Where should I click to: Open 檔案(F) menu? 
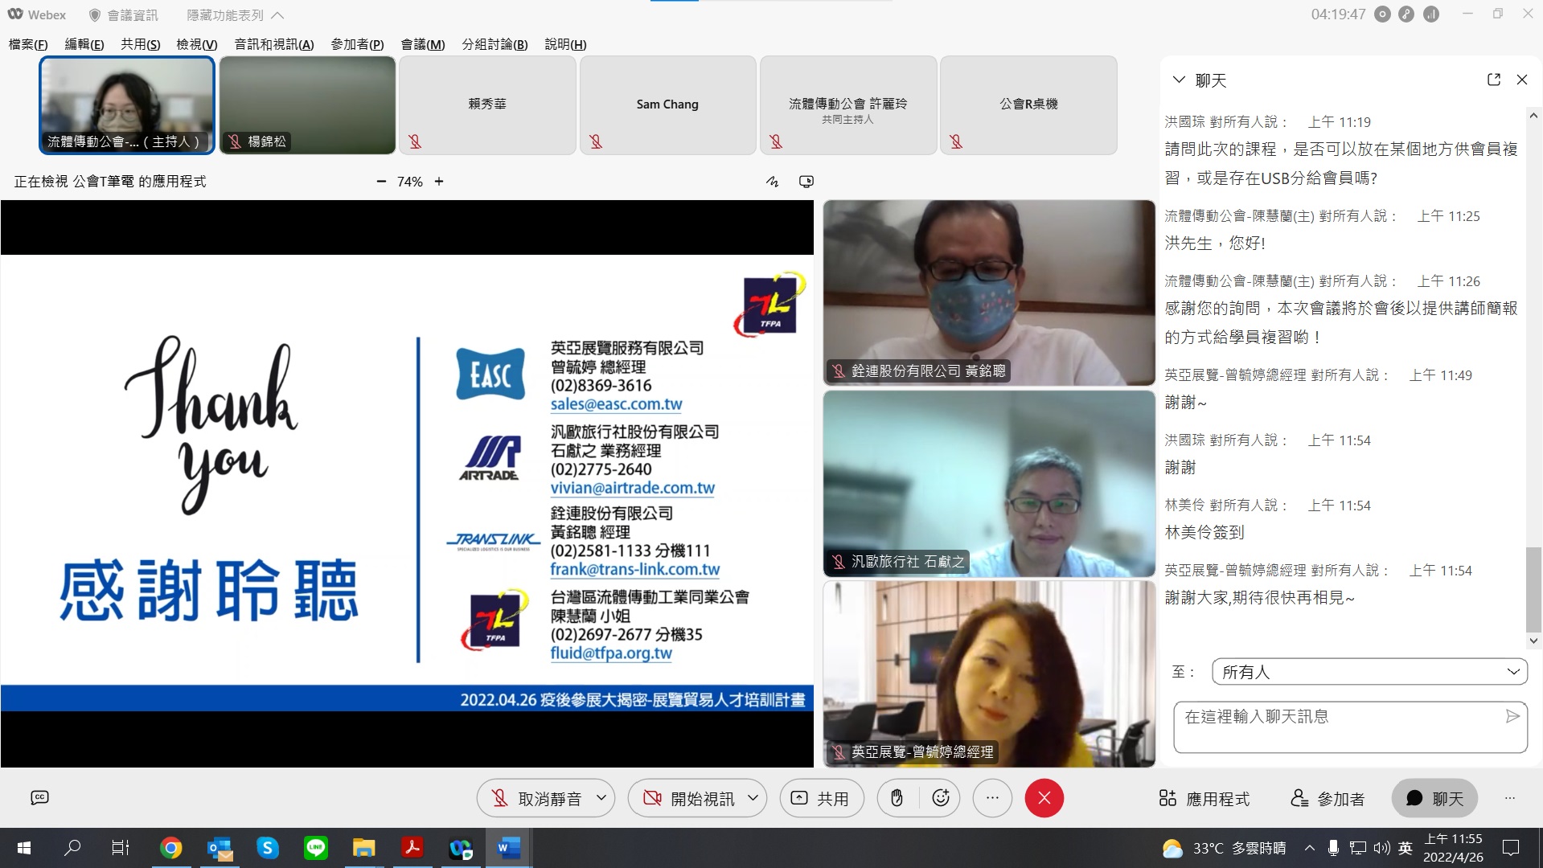click(28, 44)
